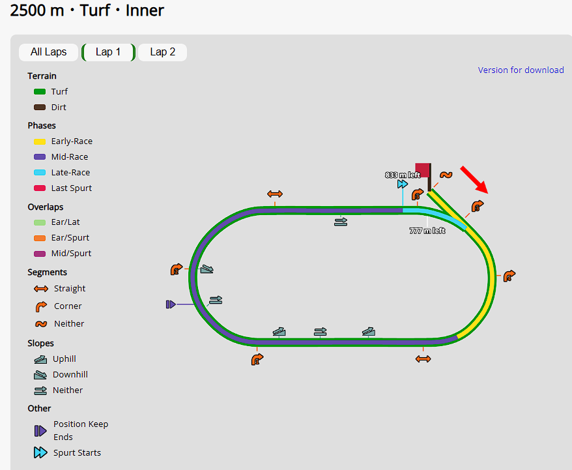Image resolution: width=572 pixels, height=470 pixels.
Task: Open the Lap 2 tab
Action: [163, 52]
